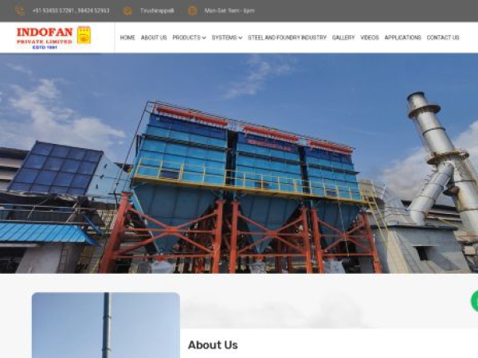Image resolution: width=478 pixels, height=358 pixels.
Task: Click the clock icon beside Mon-Sat hours
Action: tap(192, 11)
